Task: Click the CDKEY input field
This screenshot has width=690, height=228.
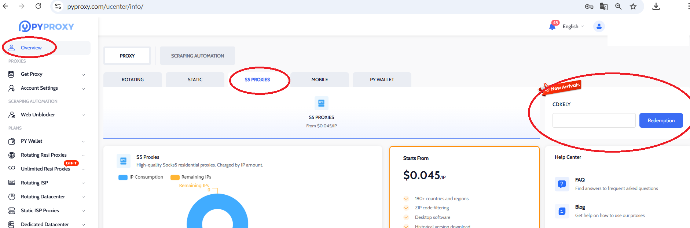Action: (x=594, y=120)
